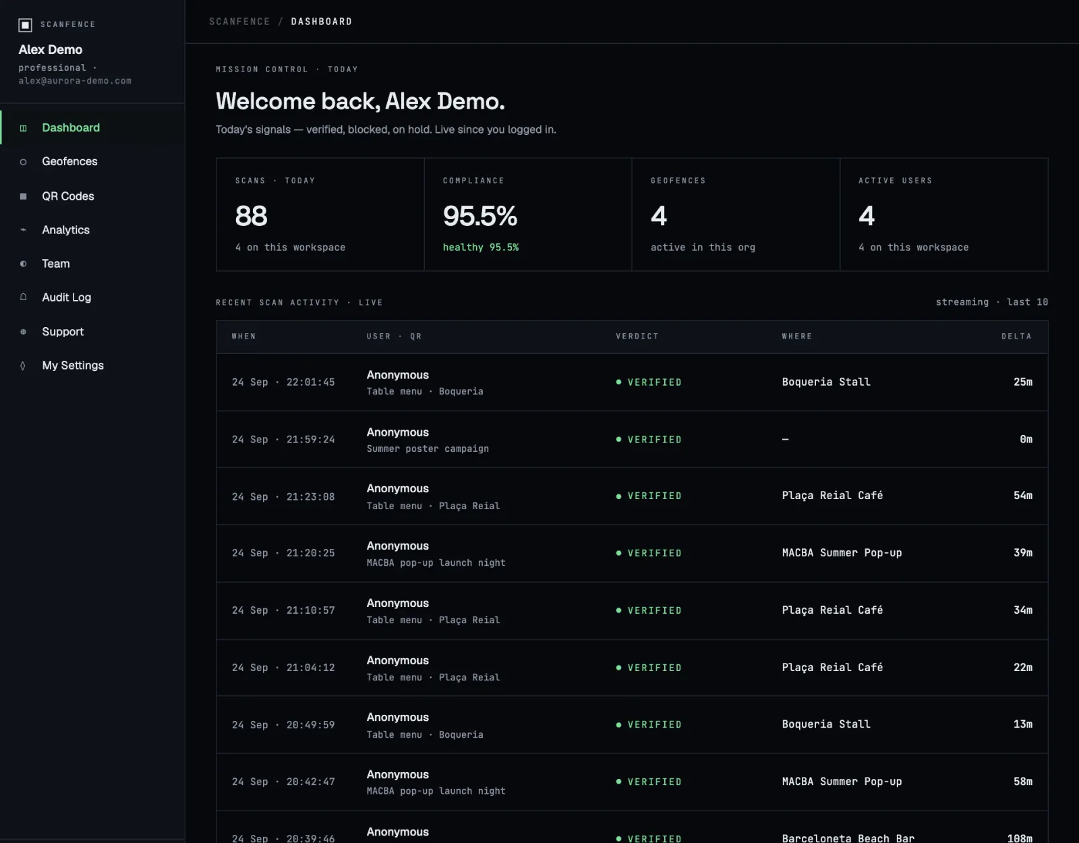Click the 58m delta value

coord(1023,782)
